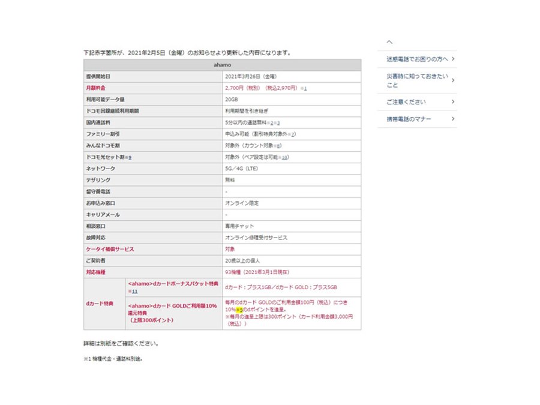
Task: Select the red 対象 value
Action: click(x=230, y=250)
